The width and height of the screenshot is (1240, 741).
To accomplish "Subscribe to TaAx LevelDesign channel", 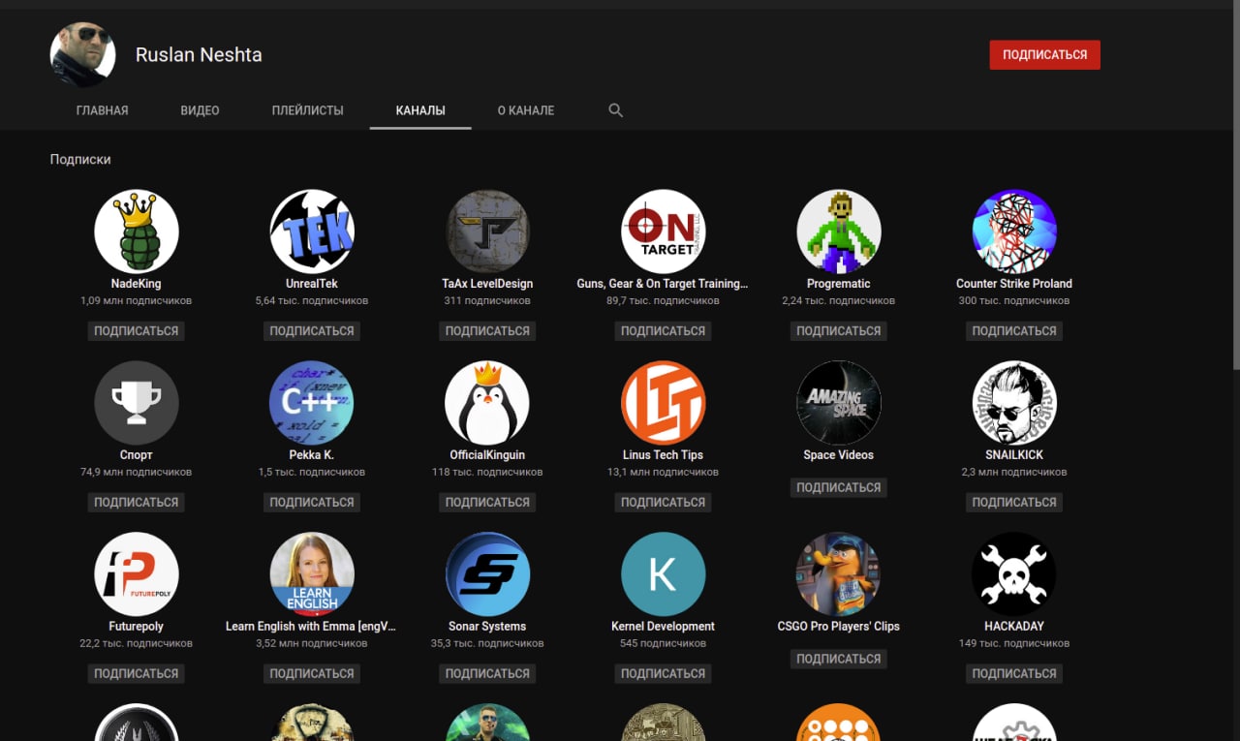I will (487, 330).
